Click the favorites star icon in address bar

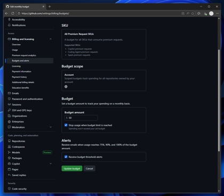pos(193,13)
